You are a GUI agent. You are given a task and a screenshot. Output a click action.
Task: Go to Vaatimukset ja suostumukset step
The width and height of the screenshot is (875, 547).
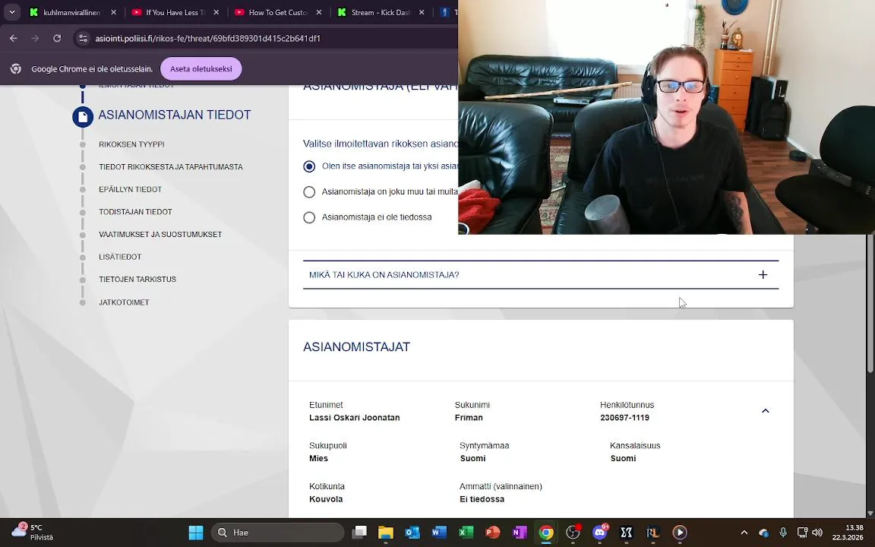[x=160, y=235]
